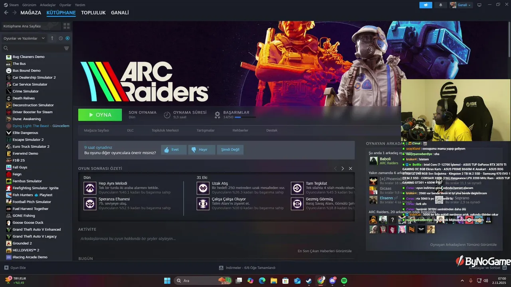Open the DLC tab

[131, 130]
